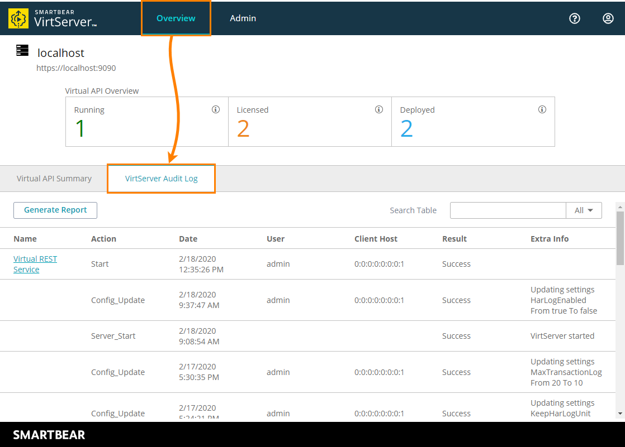This screenshot has width=625, height=447.
Task: Click the localhost server icon
Action: (22, 51)
